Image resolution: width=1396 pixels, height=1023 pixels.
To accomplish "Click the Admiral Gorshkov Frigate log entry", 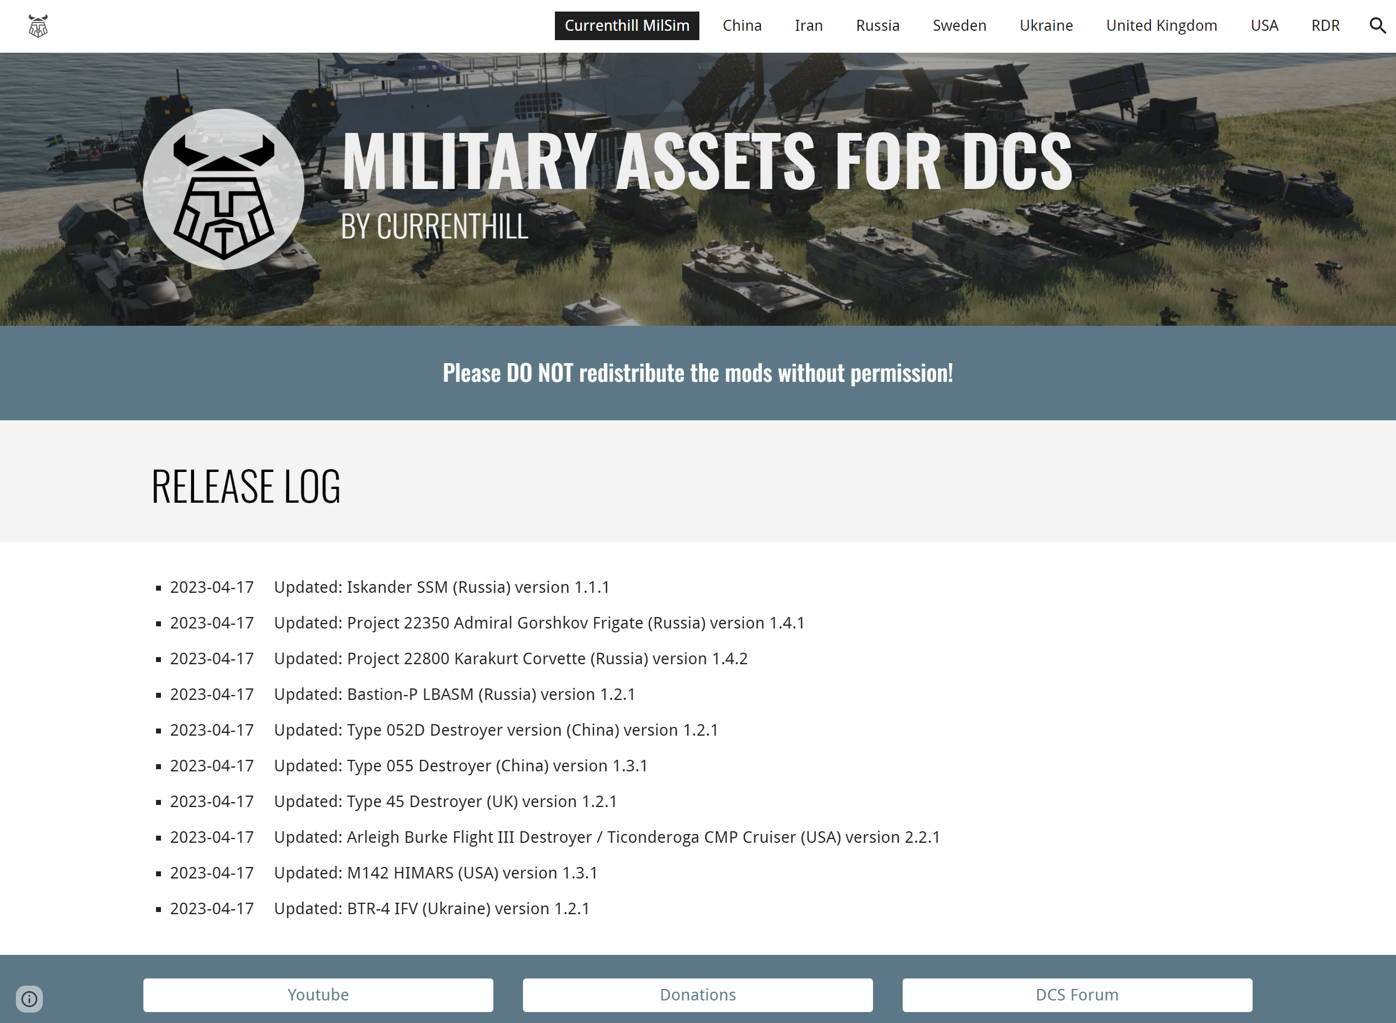I will (x=487, y=623).
